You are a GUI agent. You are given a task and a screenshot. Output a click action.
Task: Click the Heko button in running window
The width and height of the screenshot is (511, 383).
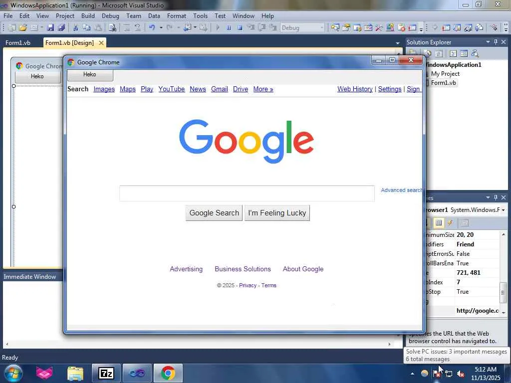point(90,75)
